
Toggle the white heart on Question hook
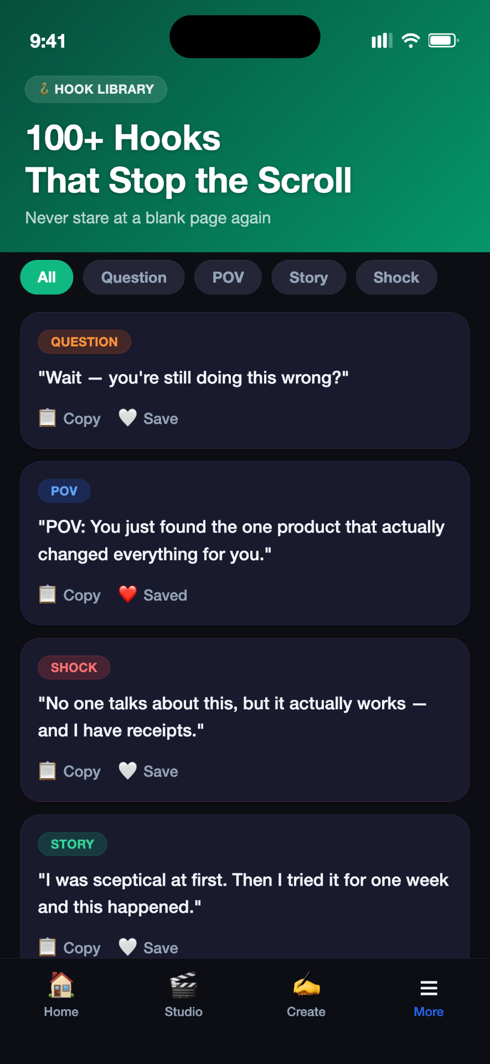point(128,418)
